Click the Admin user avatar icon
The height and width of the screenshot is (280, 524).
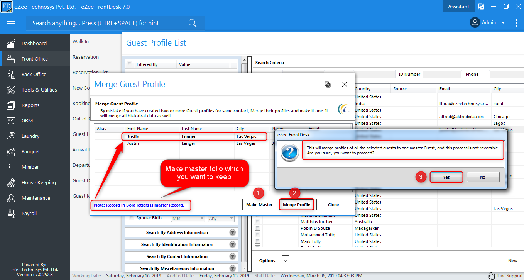pyautogui.click(x=475, y=22)
